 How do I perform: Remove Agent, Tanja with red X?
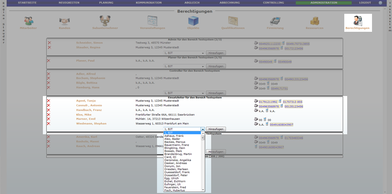(x=49, y=101)
